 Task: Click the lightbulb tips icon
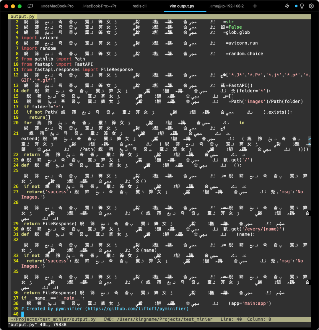pyautogui.click(x=302, y=6)
